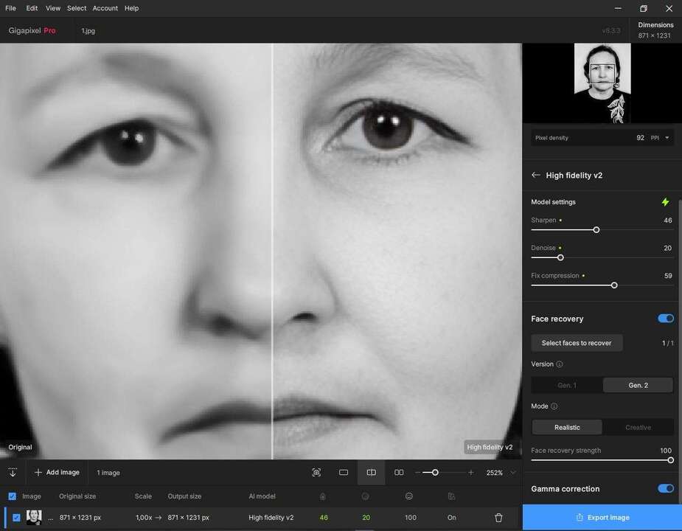Click the face detection focus icon
This screenshot has width=682, height=531.
click(x=316, y=473)
